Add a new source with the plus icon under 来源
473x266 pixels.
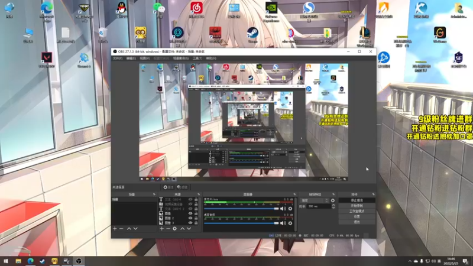tap(161, 229)
